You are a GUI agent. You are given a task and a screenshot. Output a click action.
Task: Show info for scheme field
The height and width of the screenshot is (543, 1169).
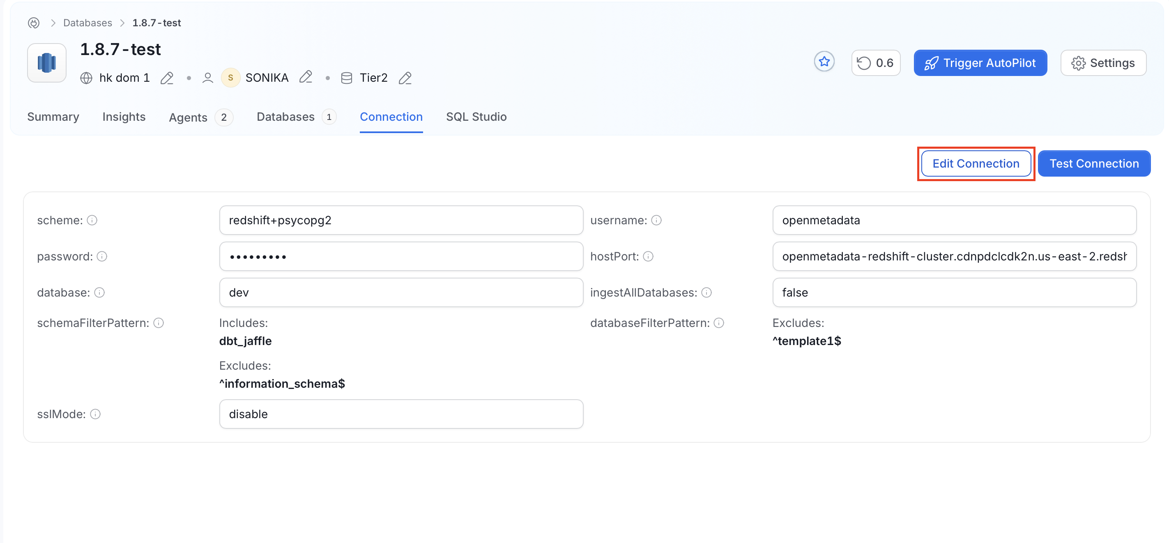(92, 221)
